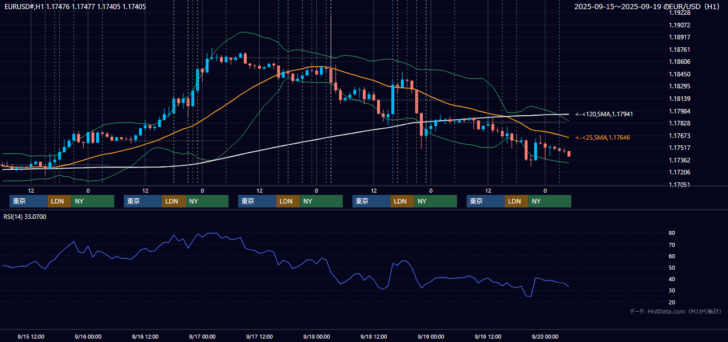
Task: Click the NY session box above 9/18 00:00
Action: pyautogui.click(x=321, y=201)
